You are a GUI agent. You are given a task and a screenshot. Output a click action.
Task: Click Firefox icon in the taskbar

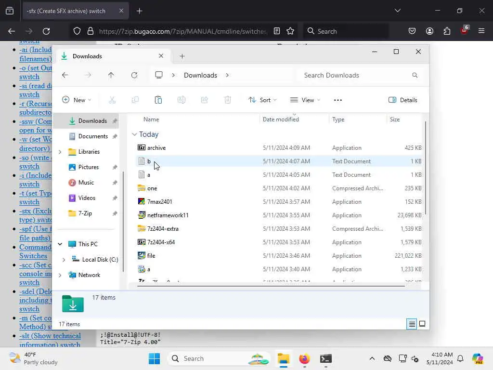[304, 358]
